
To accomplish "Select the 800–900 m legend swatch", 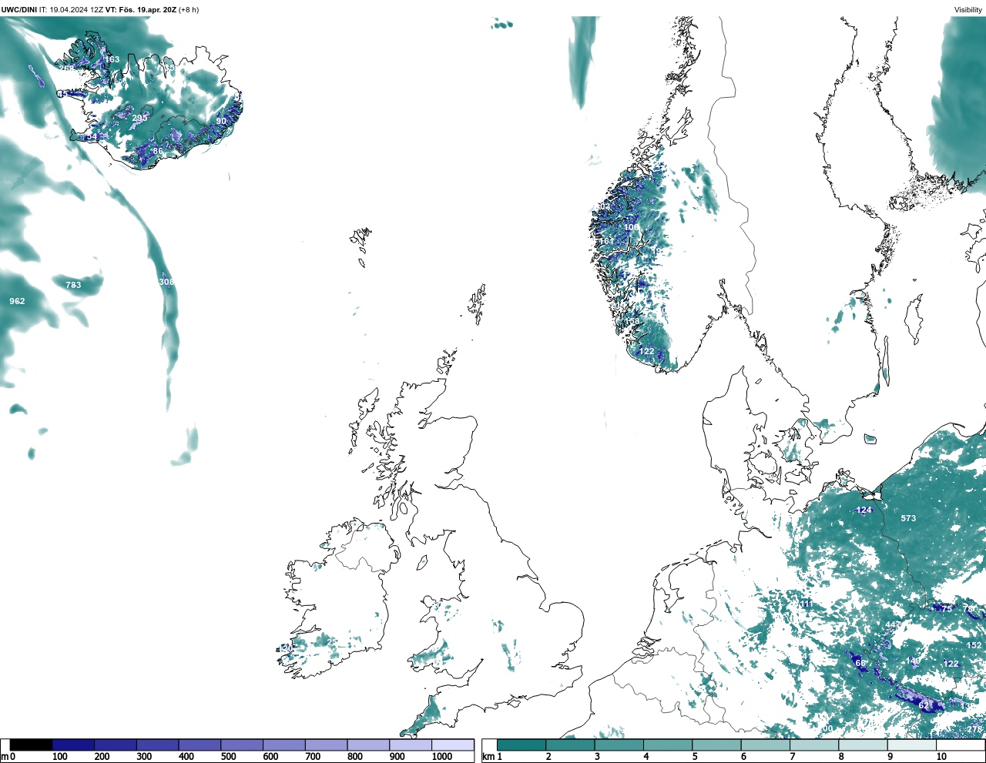I will pos(368,745).
